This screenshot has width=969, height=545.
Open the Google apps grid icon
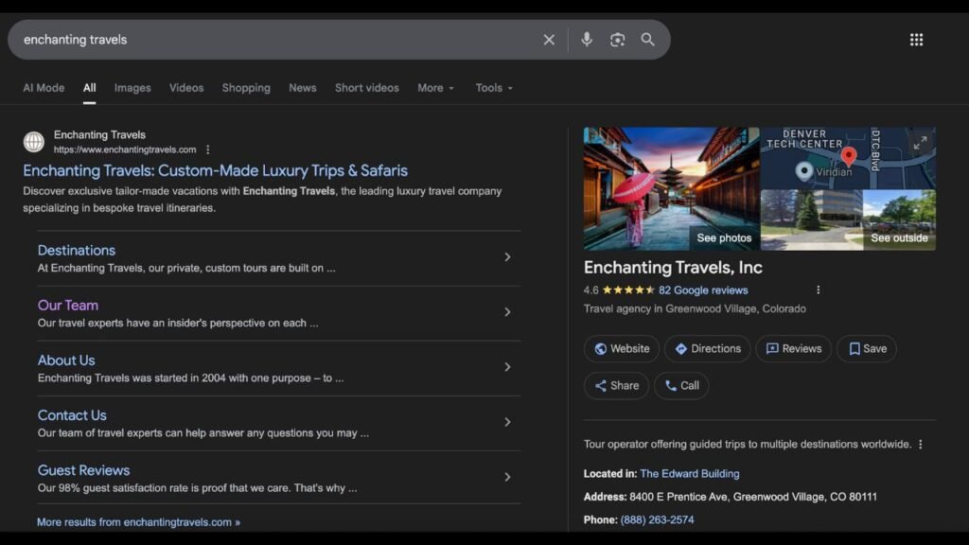(916, 39)
